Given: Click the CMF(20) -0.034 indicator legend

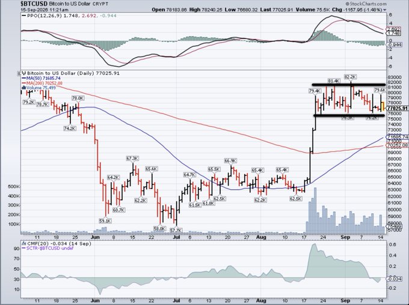Looking at the screenshot, I should coord(57,244).
